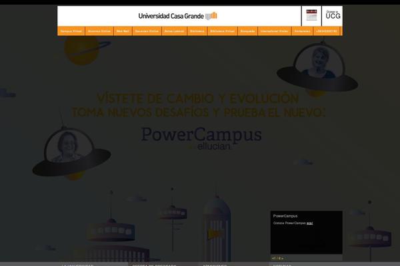This screenshot has width=400, height=266.
Task: Open Contactos in the navigation bar
Action: click(302, 31)
